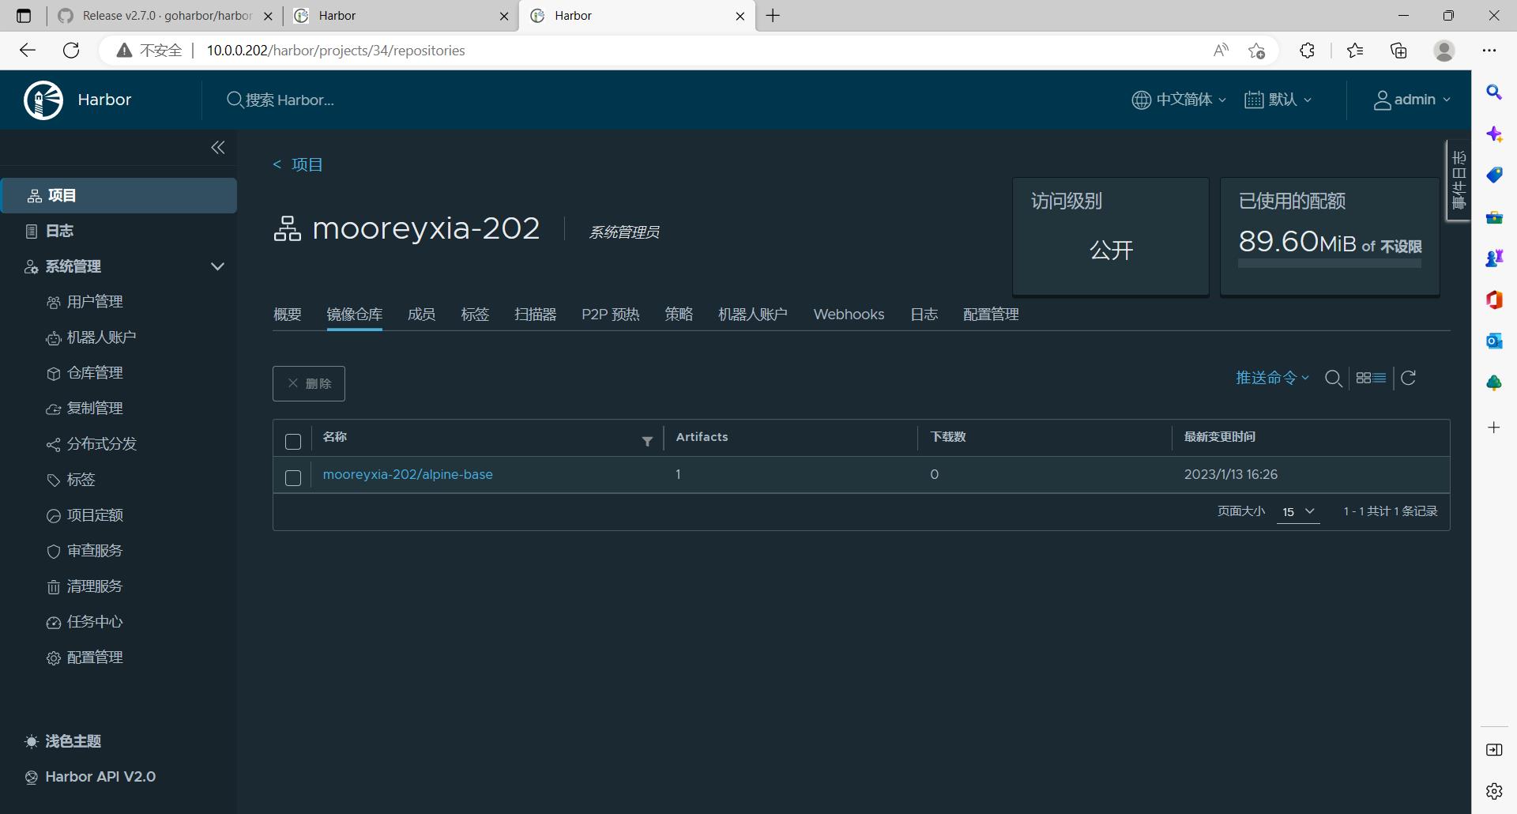Refresh the repository list
The height and width of the screenshot is (814, 1517).
(x=1408, y=378)
